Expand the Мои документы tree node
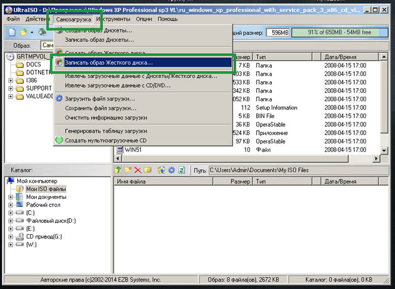 11,197
